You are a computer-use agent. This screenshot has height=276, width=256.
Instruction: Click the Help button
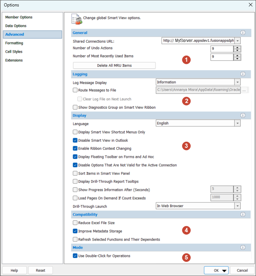(14, 270)
